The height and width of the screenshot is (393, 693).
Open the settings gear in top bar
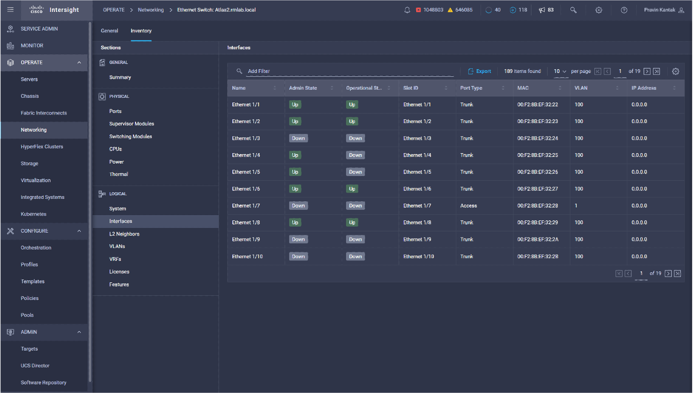point(598,10)
